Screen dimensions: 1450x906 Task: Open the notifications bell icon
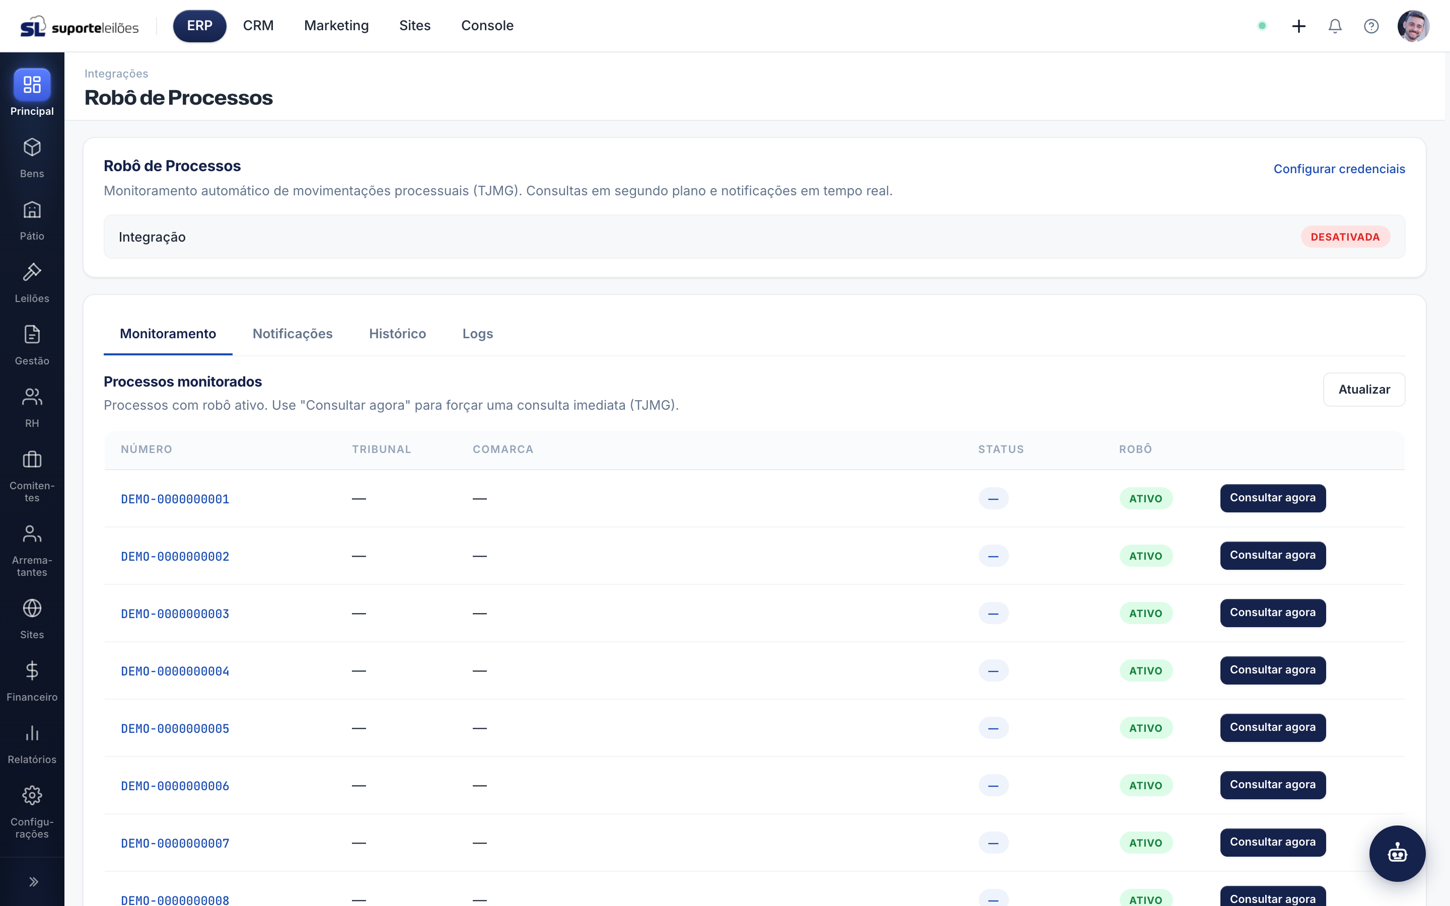1335,26
